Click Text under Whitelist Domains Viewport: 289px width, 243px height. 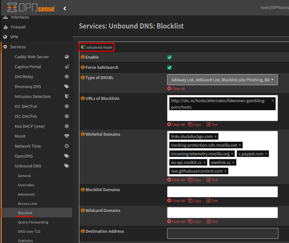click(x=212, y=180)
